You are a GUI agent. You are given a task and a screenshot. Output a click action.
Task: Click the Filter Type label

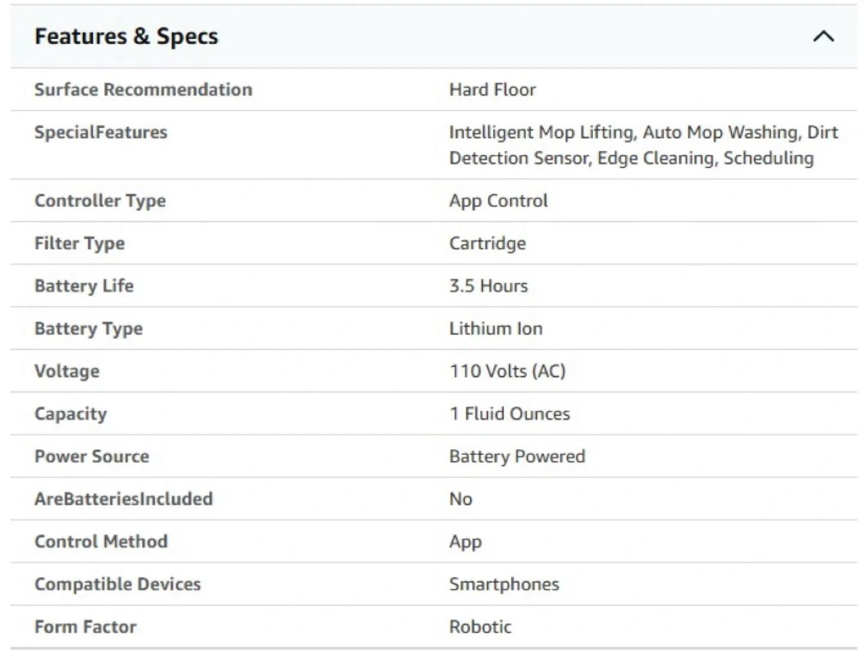pos(80,243)
